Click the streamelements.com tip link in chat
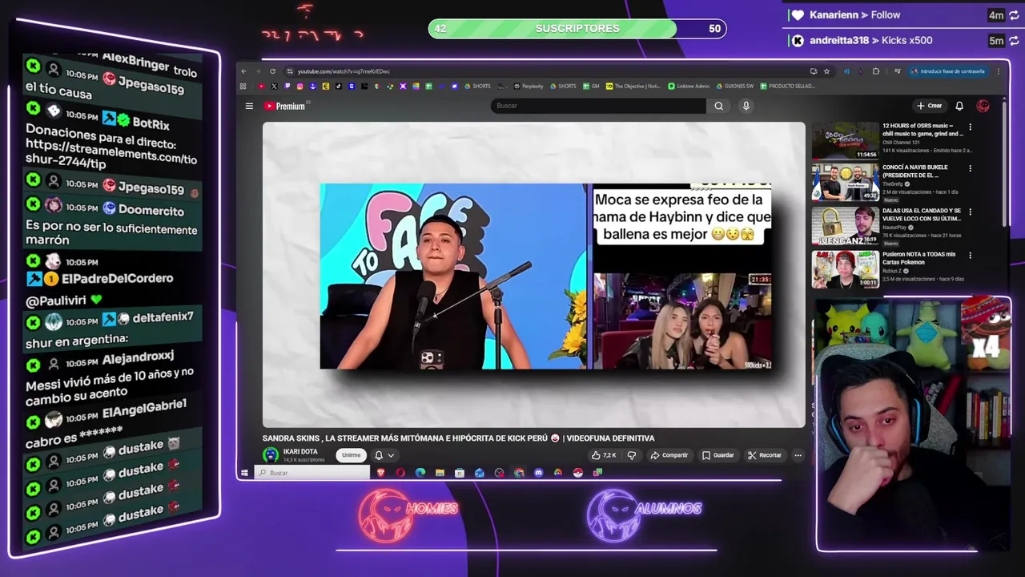Screen dimensions: 1025x577 (x=111, y=153)
